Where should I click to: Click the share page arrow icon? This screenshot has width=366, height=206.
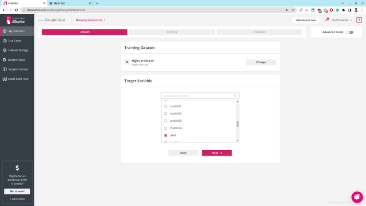point(287,10)
